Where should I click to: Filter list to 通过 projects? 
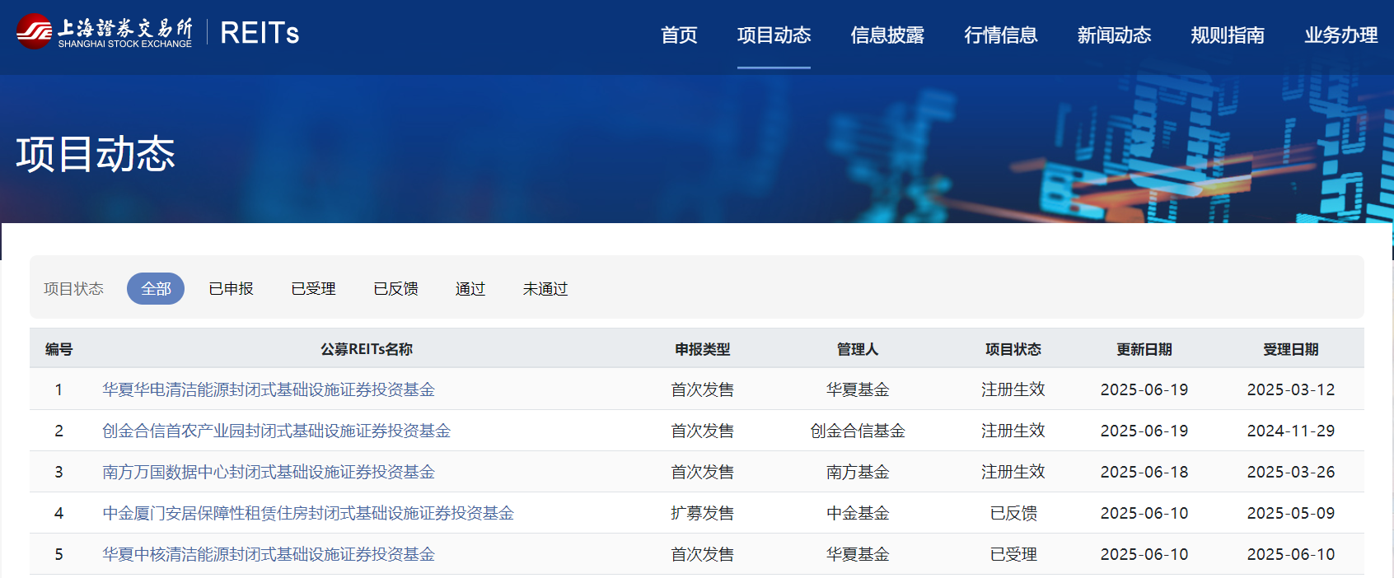point(470,289)
